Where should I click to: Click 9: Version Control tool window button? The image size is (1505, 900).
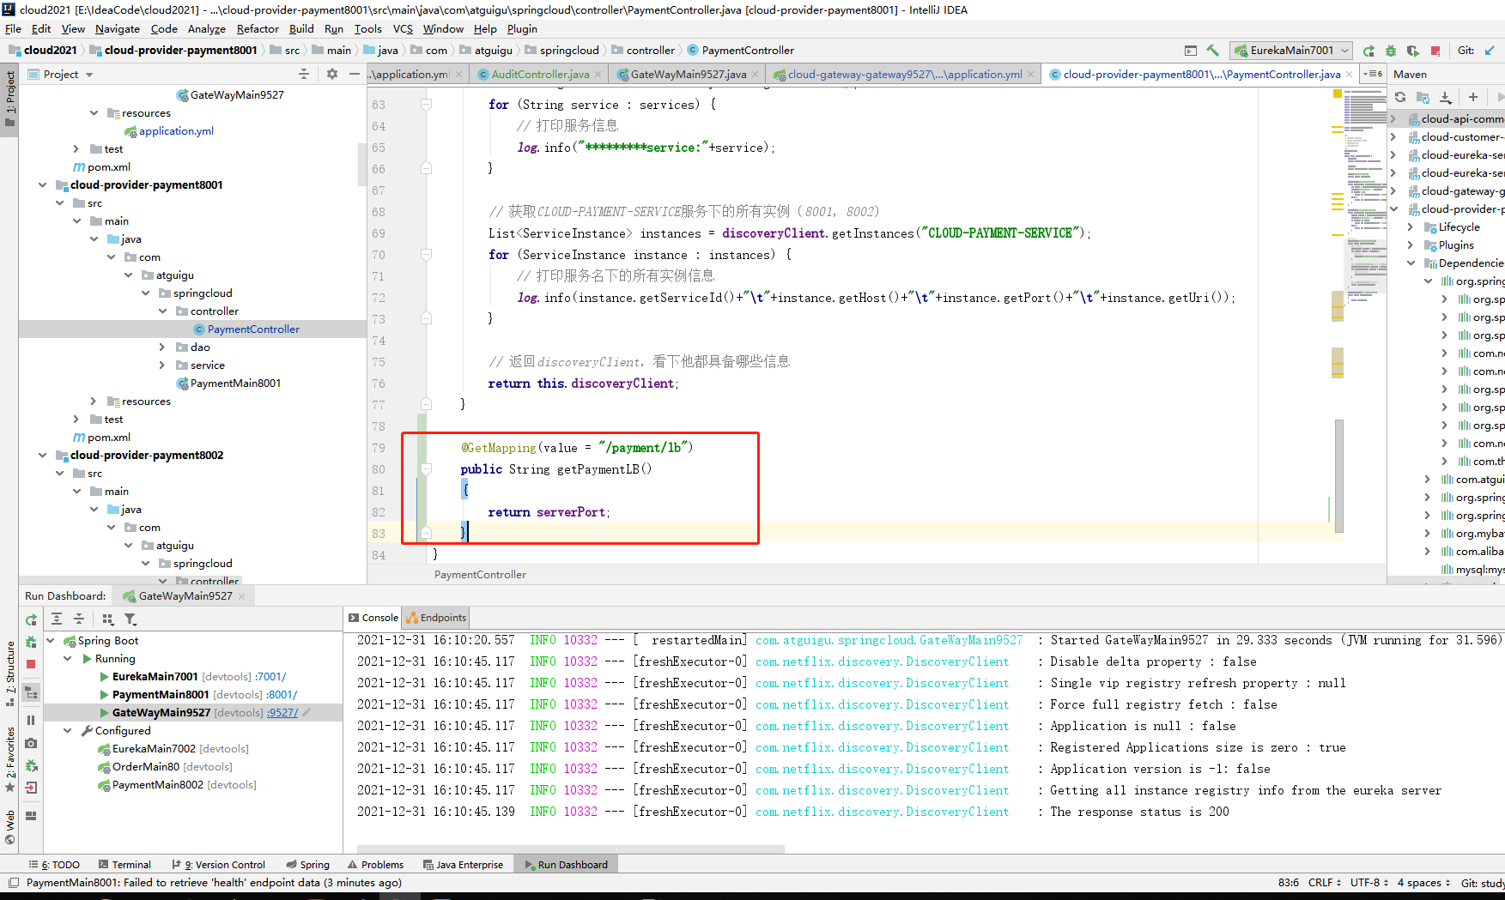(x=218, y=865)
